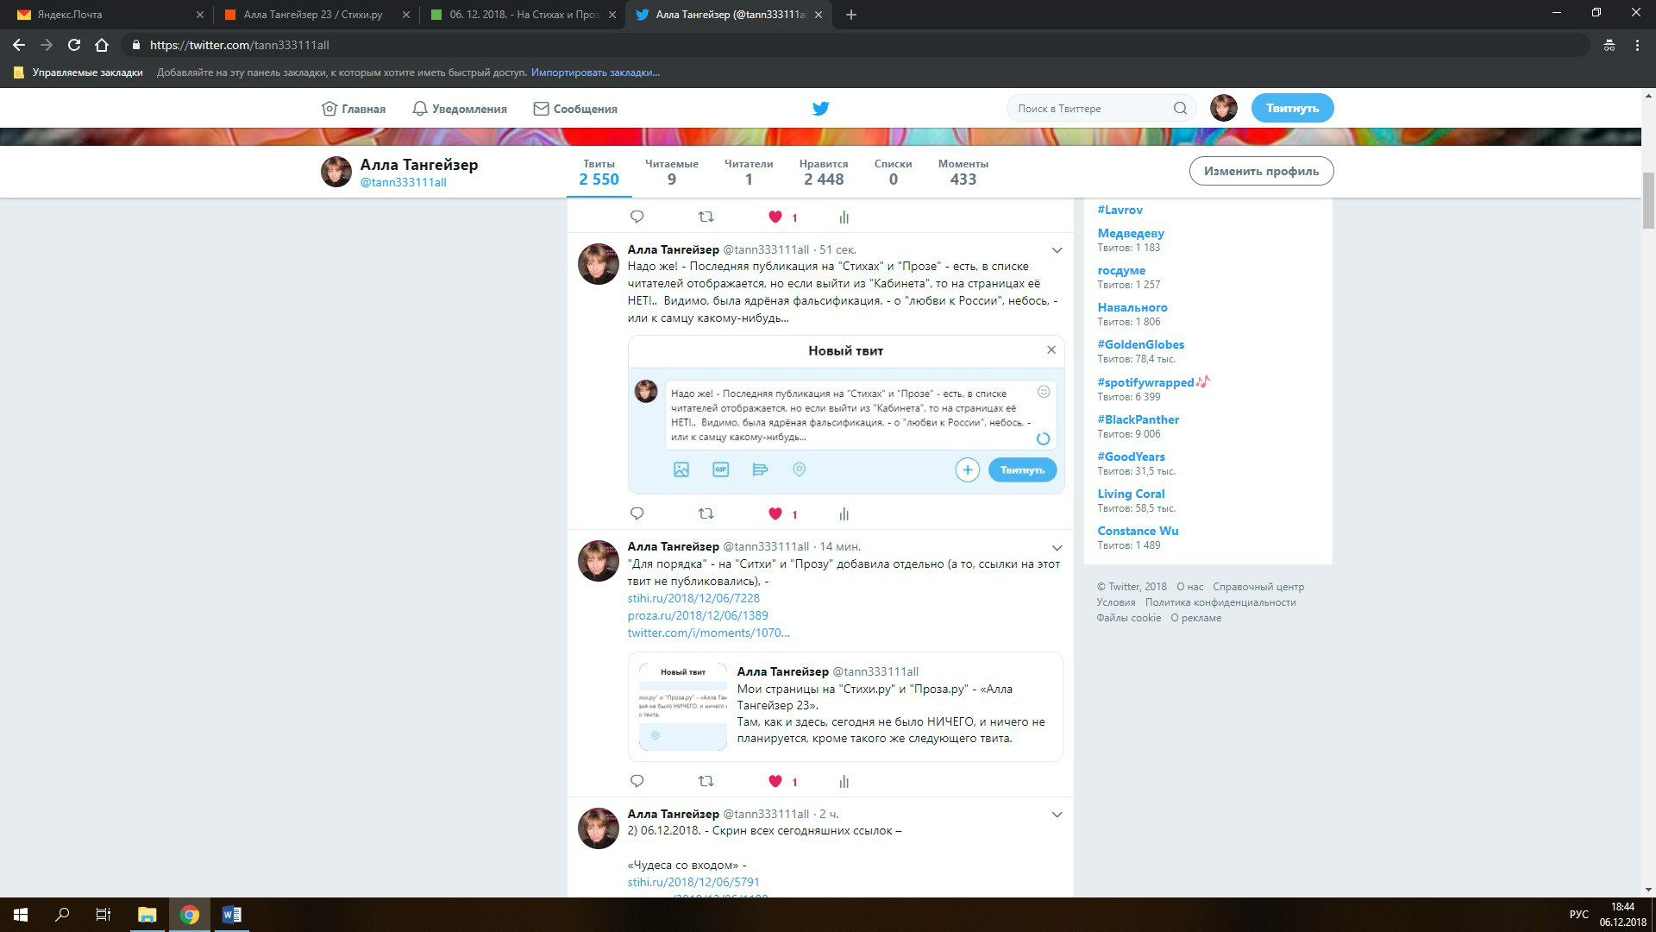Reply to the 51 сек. tweet
This screenshot has width=1656, height=932.
click(x=637, y=513)
